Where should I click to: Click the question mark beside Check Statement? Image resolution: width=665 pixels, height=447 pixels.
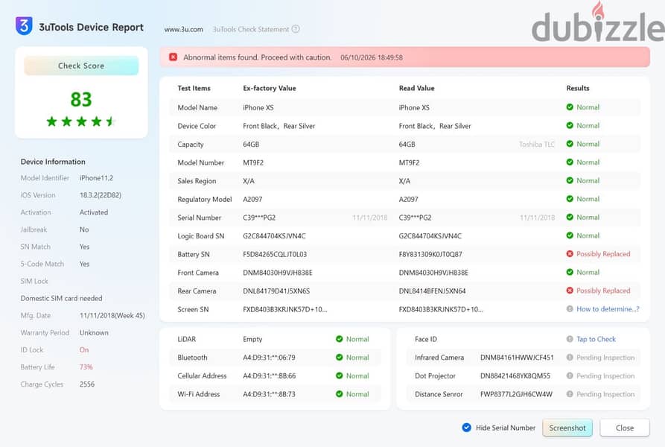(x=296, y=29)
